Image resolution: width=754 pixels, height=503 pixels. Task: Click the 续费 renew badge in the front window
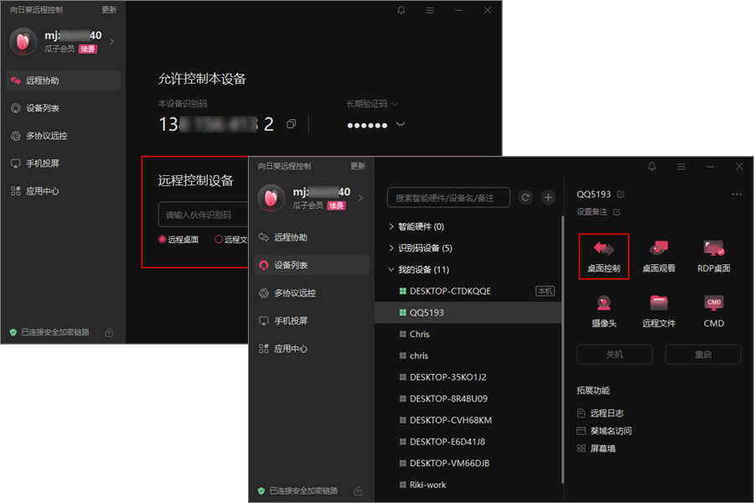tap(336, 205)
